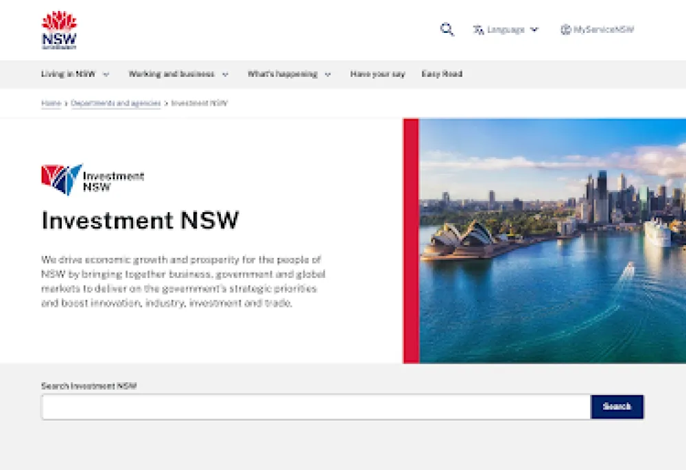Expand the Working and business chevron
Viewport: 686px width, 470px height.
tap(225, 74)
